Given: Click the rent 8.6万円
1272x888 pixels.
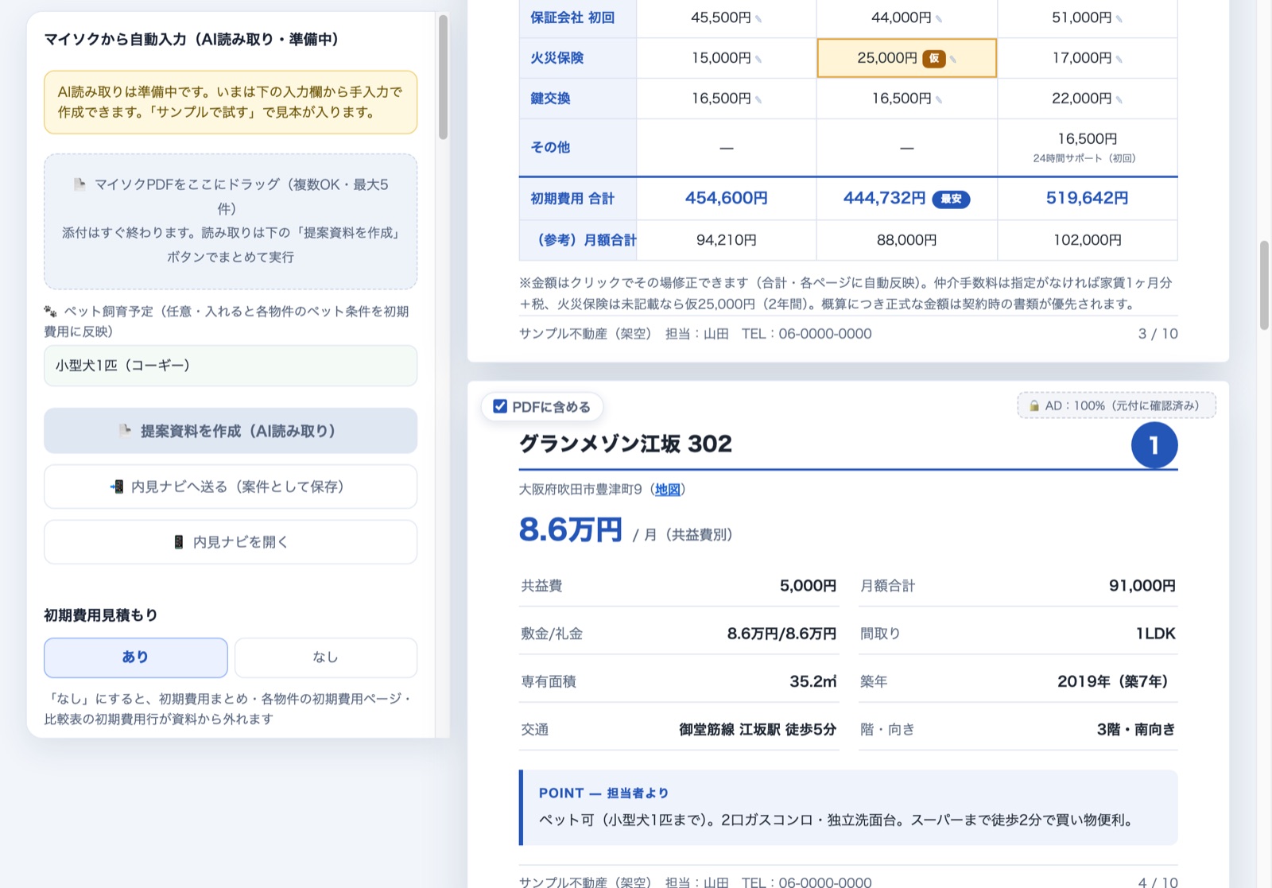Looking at the screenshot, I should point(570,529).
